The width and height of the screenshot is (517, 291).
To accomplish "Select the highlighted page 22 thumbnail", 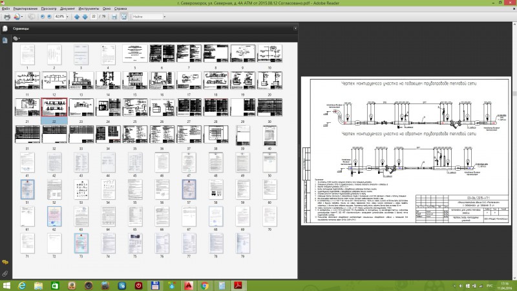I will 54,107.
